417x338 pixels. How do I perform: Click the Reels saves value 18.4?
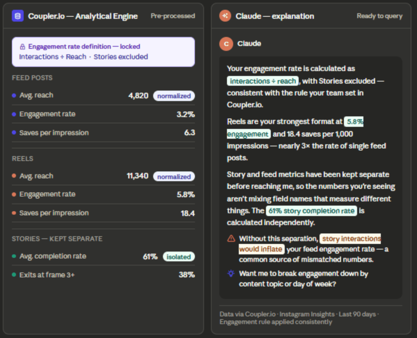(187, 213)
